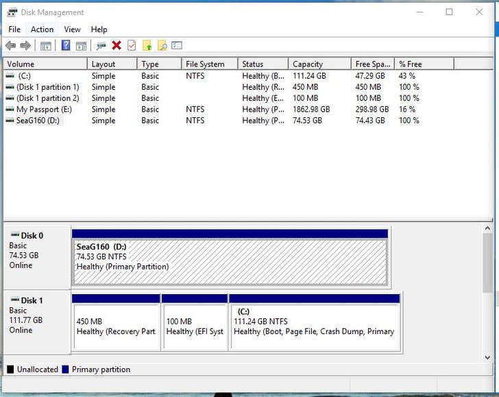Viewport: 499px width, 397px height.
Task: Click the Disk Management title bar app icon
Action: click(12, 12)
